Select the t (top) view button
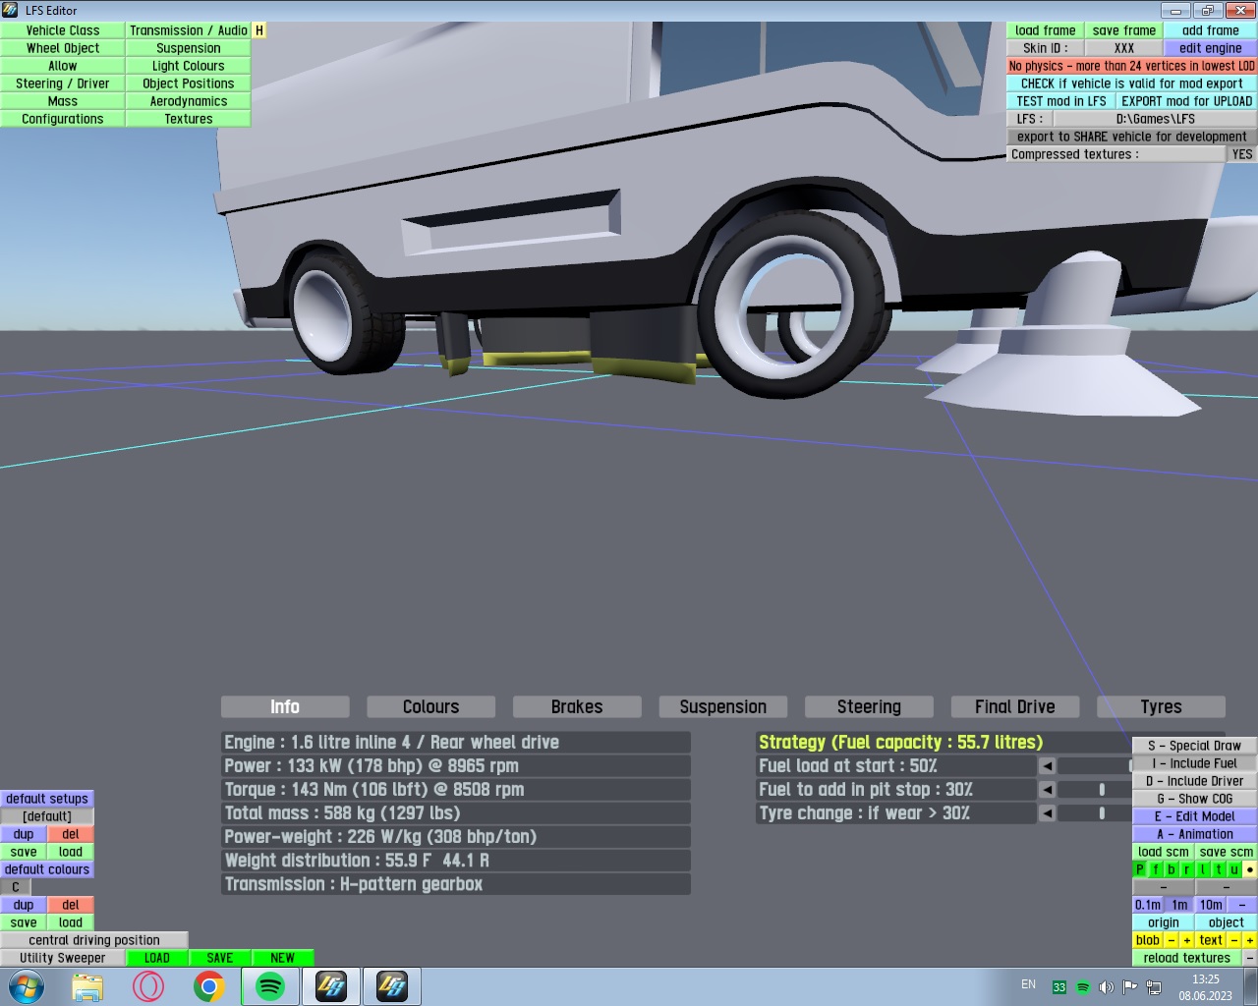 click(1219, 869)
